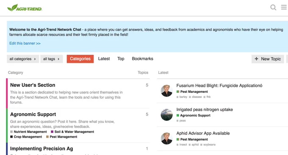The height and width of the screenshot is (155, 288).
Task: Click Pest Management badge under Aphid Advisor
Action: [192, 139]
